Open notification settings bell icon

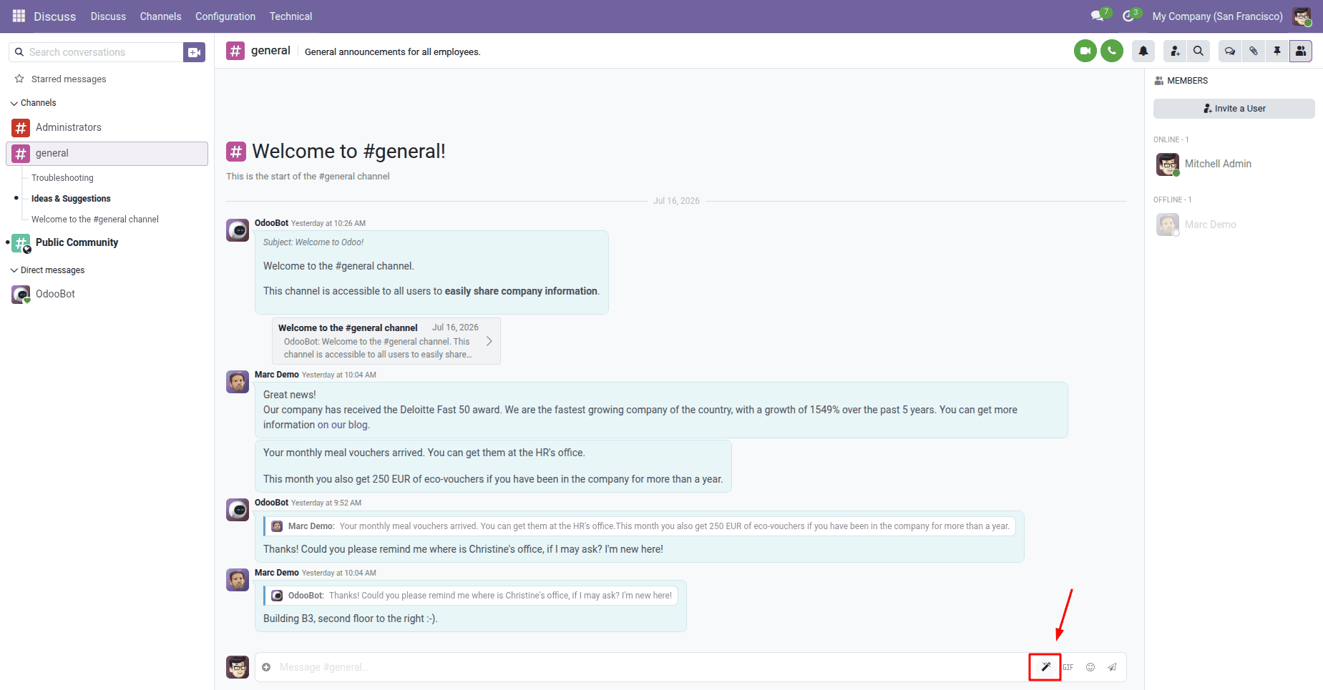tap(1143, 51)
